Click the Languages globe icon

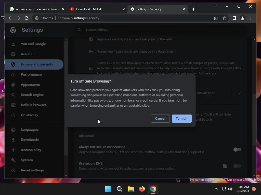tap(13, 130)
